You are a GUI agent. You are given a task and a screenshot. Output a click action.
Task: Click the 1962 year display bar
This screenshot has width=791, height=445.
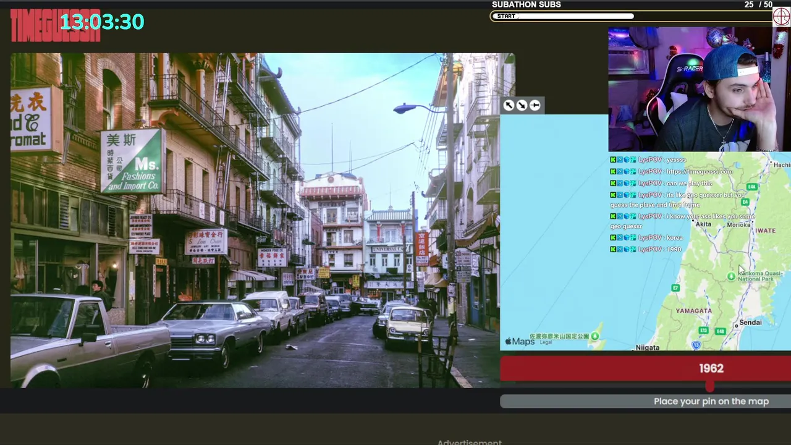point(645,368)
